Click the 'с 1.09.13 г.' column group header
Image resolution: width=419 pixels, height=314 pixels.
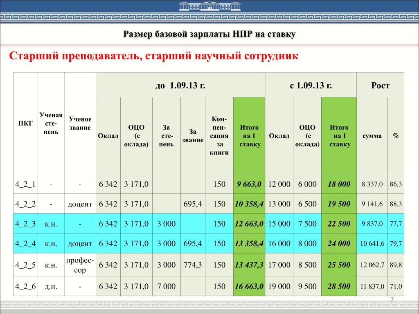pyautogui.click(x=311, y=85)
